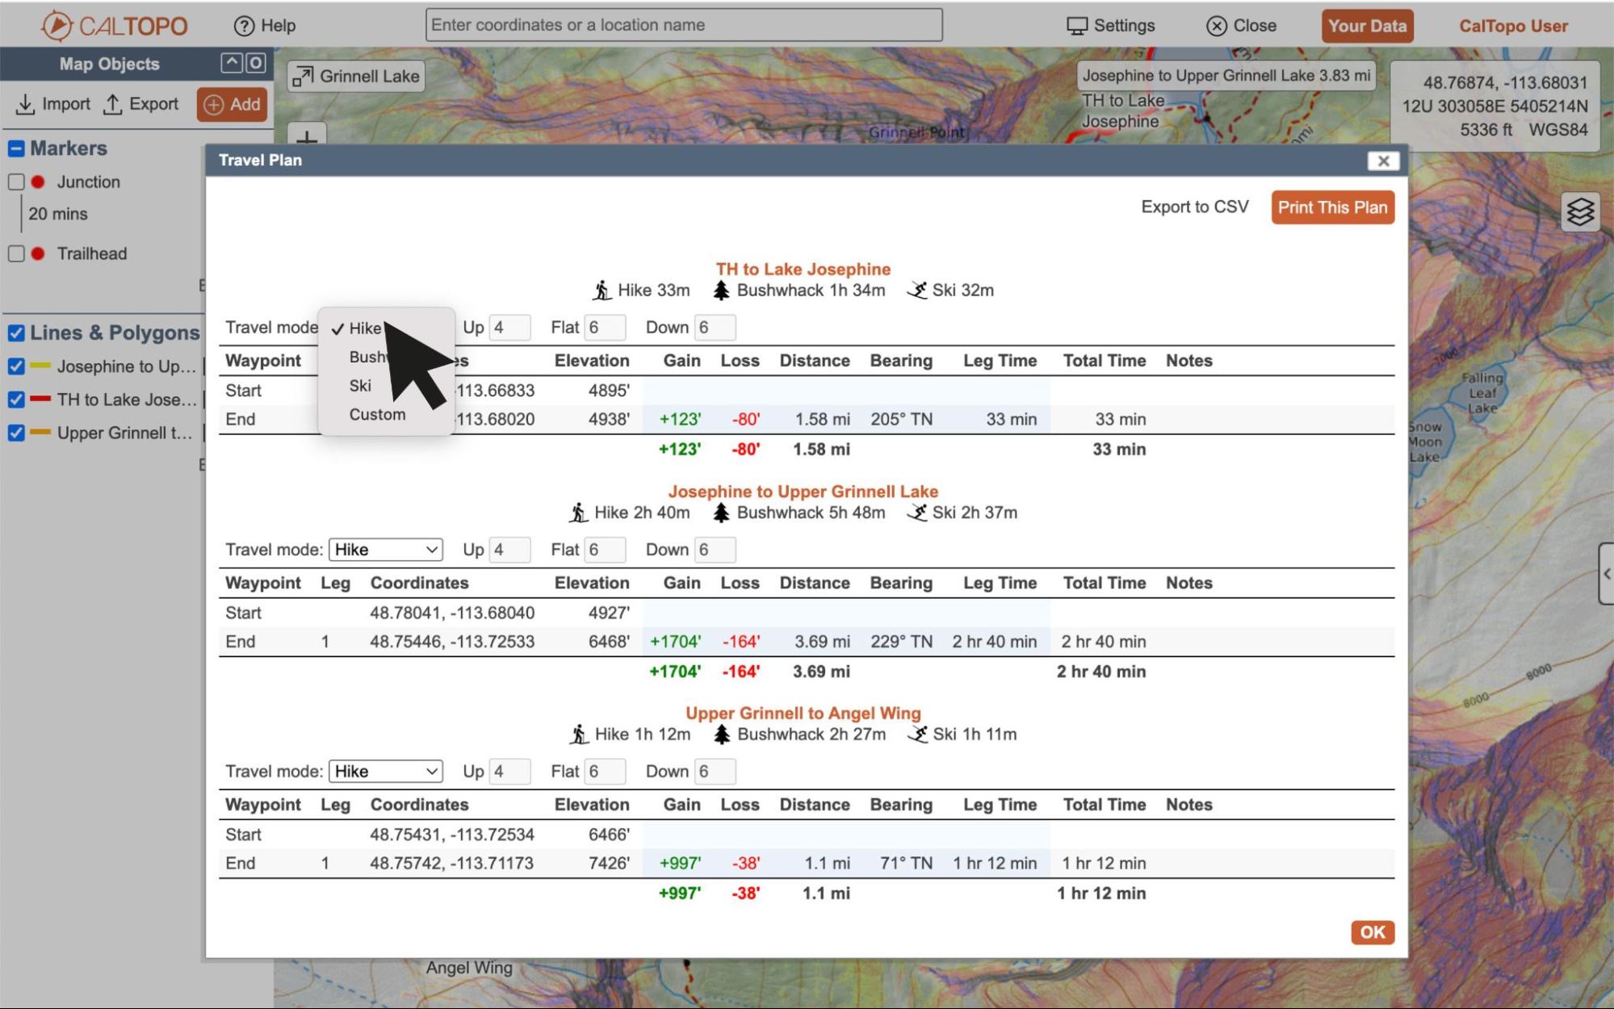
Task: Open the map layers stack icon
Action: [x=1580, y=212]
